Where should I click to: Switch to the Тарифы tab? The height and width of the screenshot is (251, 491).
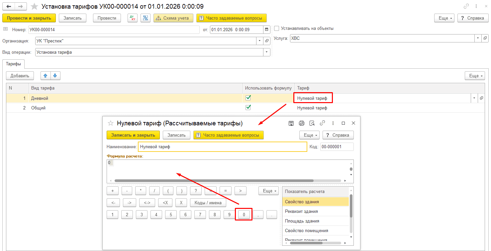(x=13, y=64)
